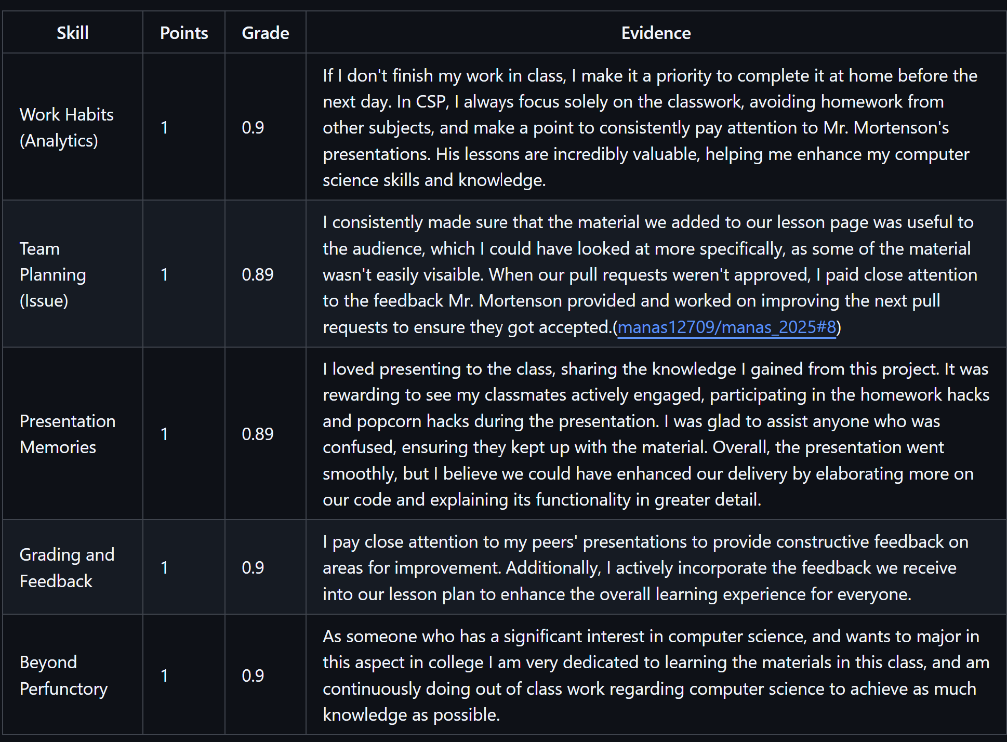Open the manas12709/manas_2025#8 link

[726, 327]
